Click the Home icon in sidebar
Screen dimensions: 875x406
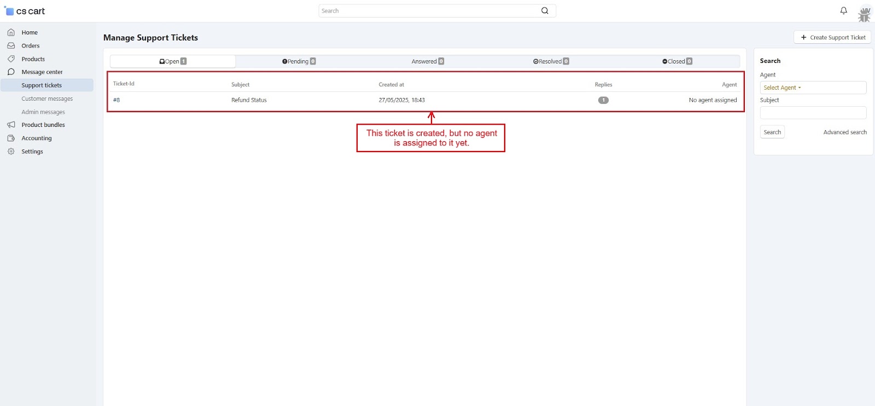tap(11, 32)
